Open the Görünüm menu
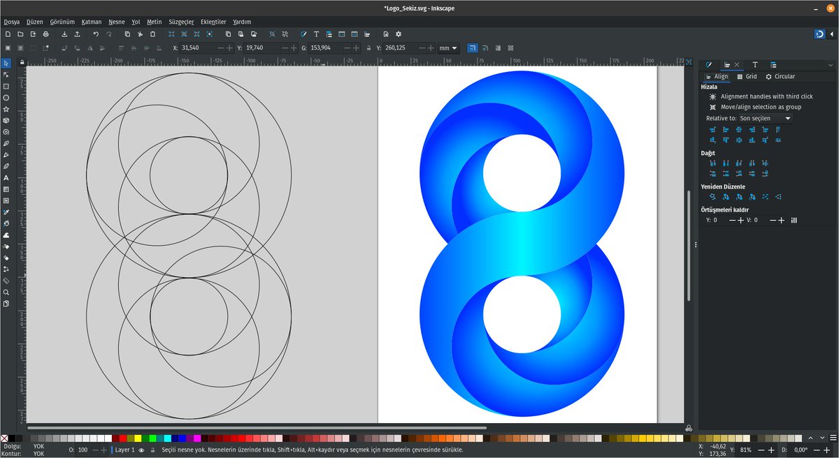Image resolution: width=839 pixels, height=458 pixels. point(62,22)
